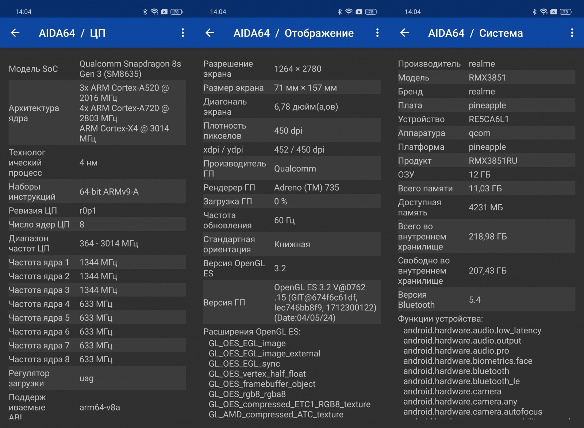Tap Bluetooth icon in left status bar
Image resolution: width=584 pixels, height=428 pixels.
click(145, 12)
